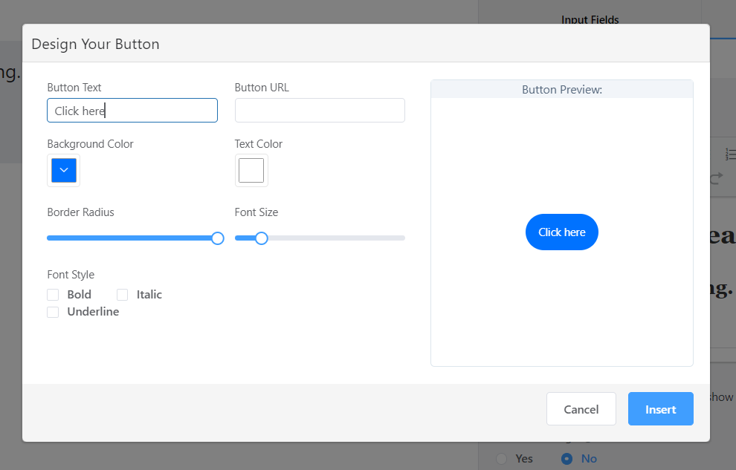Image resolution: width=736 pixels, height=470 pixels.
Task: Enable the Underline font style checkbox
Action: pos(53,312)
